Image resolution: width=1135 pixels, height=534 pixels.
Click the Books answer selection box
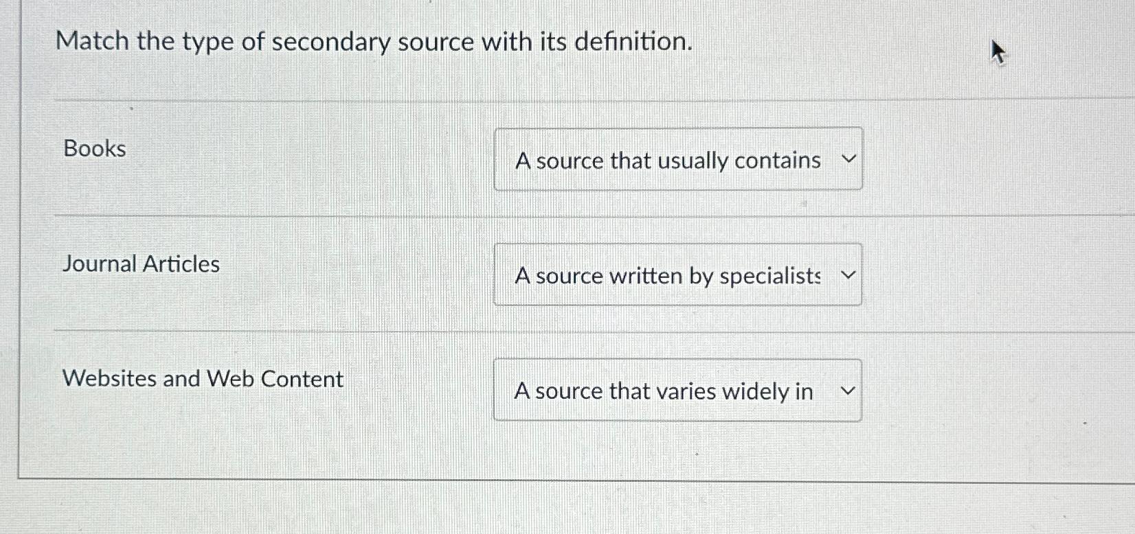point(678,159)
